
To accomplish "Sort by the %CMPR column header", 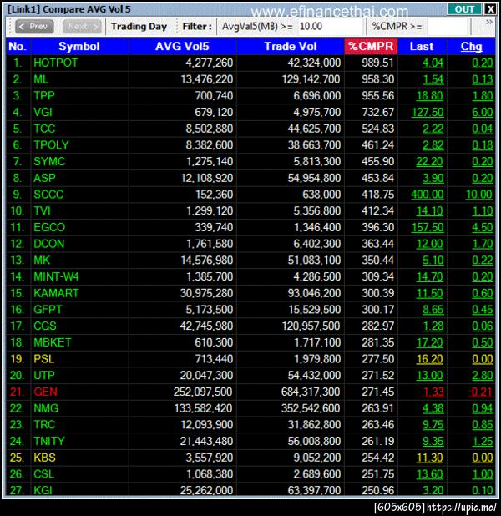I will coord(371,47).
